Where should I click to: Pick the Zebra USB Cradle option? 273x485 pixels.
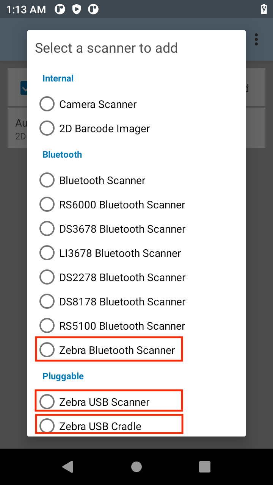[x=47, y=426]
